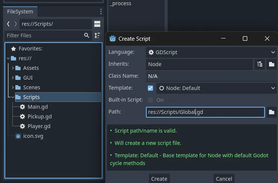Image resolution: width=278 pixels, height=183 pixels.
Task: Select the Scripts folder row
Action: click(58, 97)
